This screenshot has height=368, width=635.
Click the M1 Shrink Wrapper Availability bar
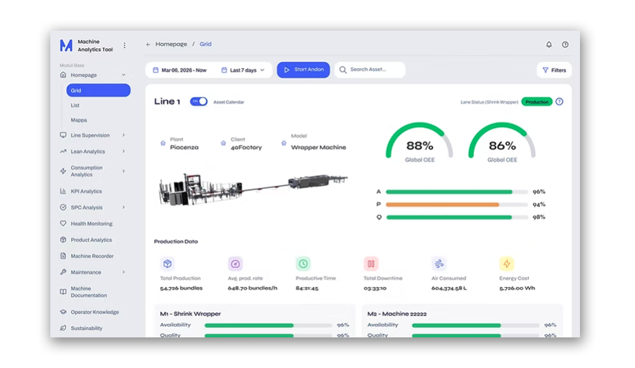point(268,325)
